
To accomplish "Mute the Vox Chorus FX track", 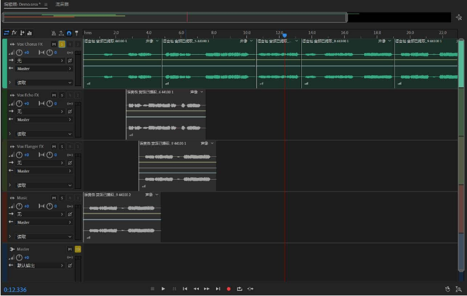I will (x=54, y=44).
